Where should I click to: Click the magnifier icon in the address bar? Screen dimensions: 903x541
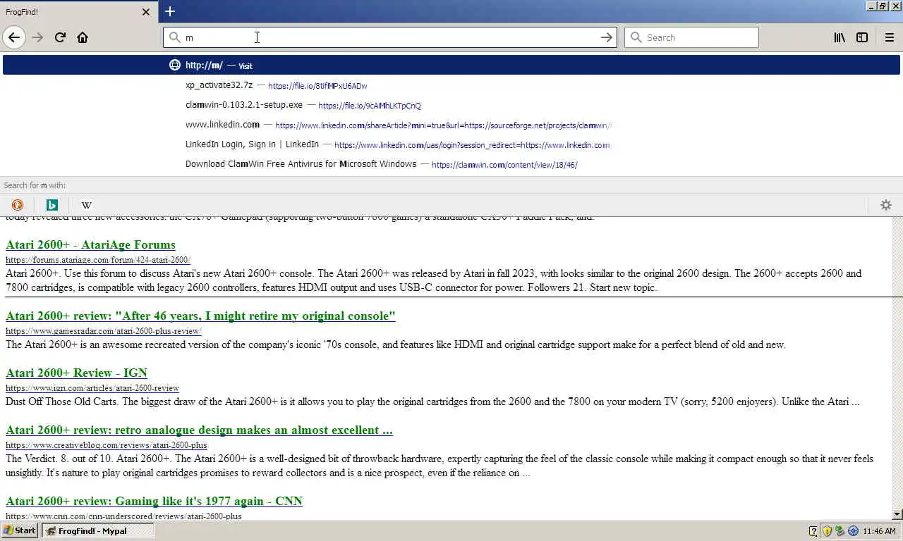[175, 37]
